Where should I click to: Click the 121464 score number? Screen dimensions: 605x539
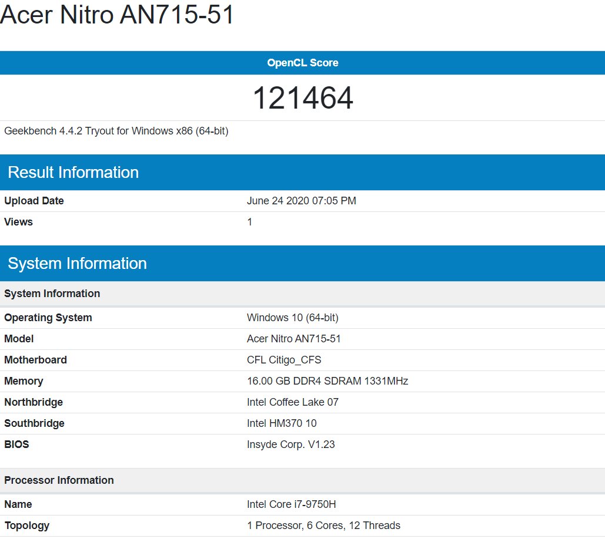(x=302, y=98)
